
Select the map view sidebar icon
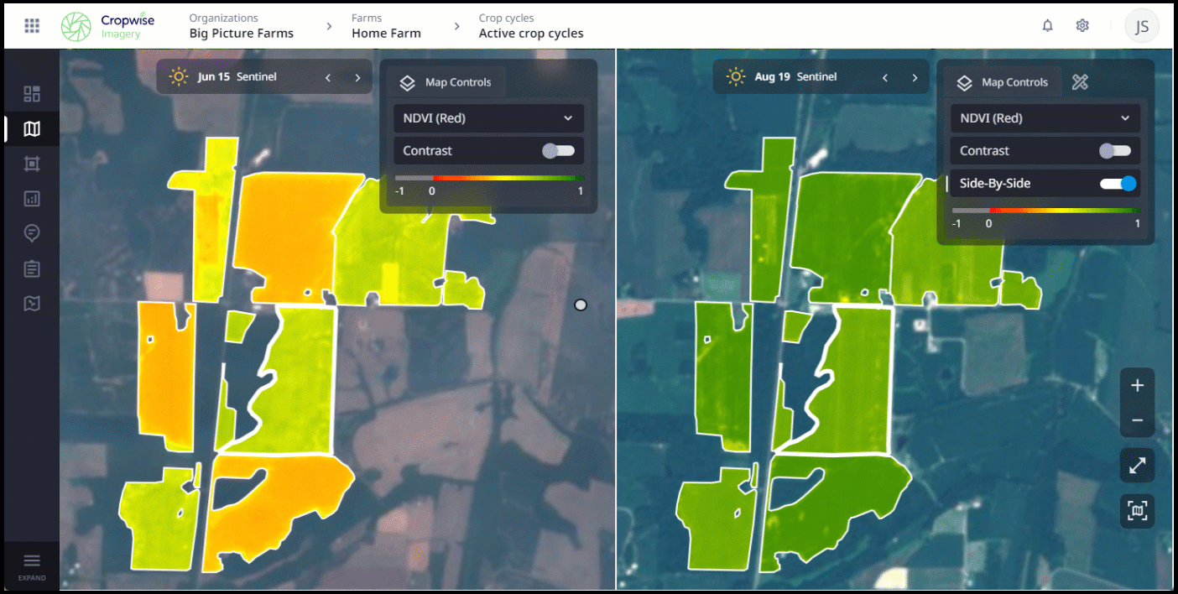click(x=32, y=129)
